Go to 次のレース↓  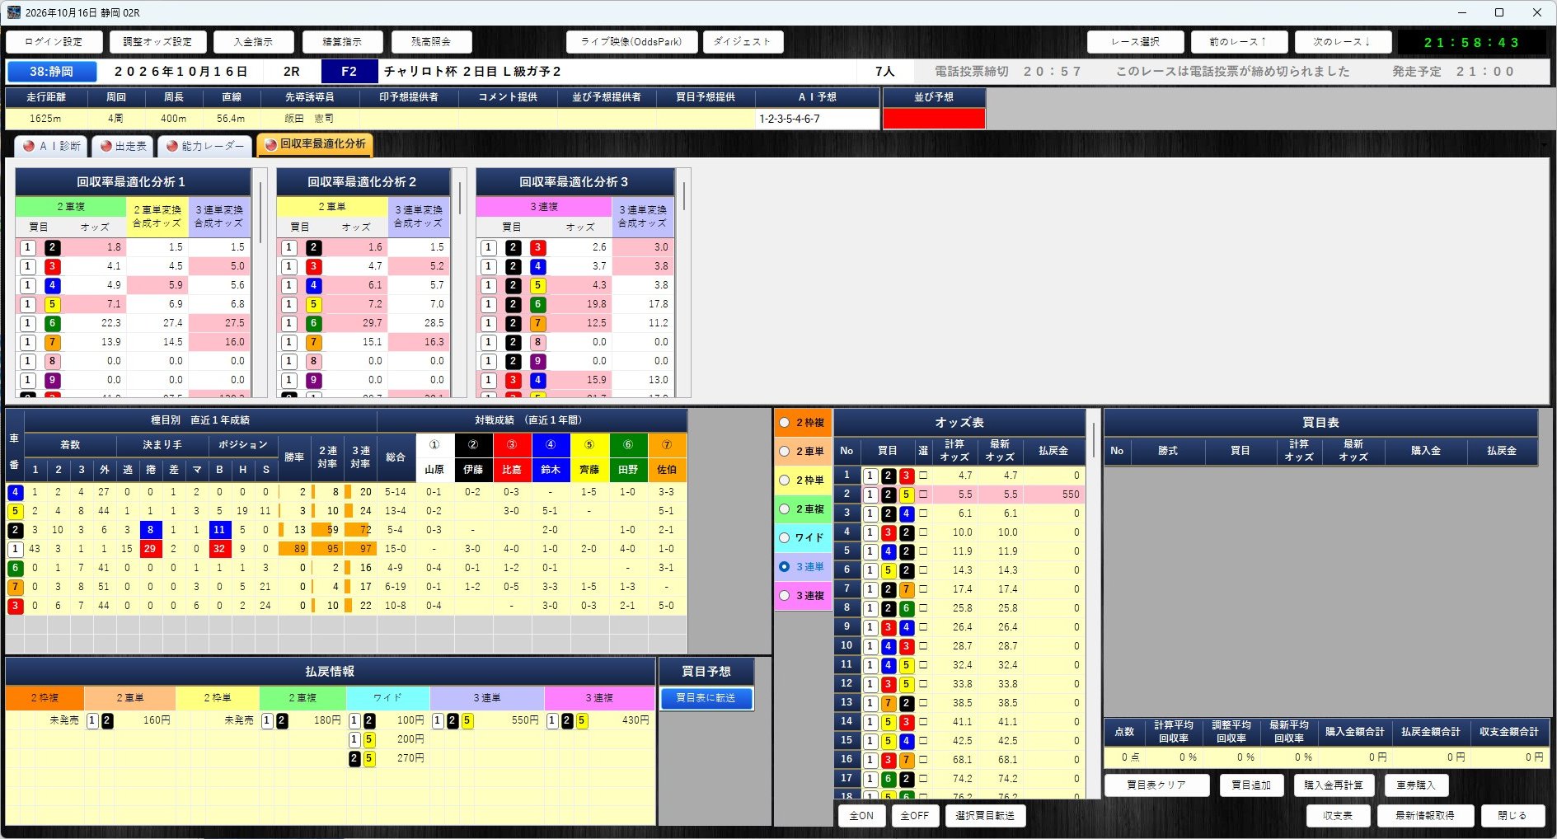point(1342,42)
